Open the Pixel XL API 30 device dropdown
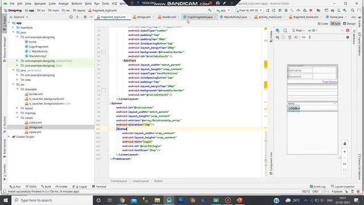This screenshot has height=205, width=364. pos(249,10)
